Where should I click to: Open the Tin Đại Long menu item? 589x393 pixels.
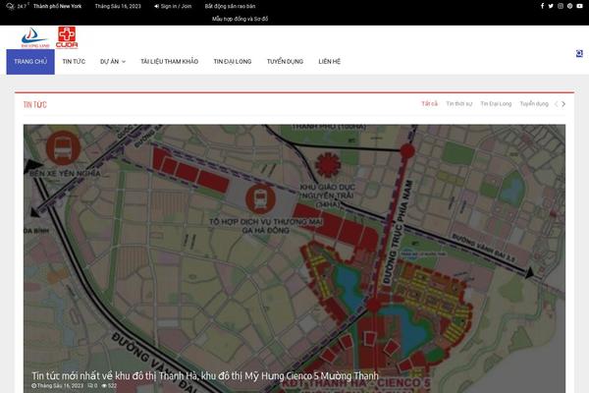coord(233,61)
